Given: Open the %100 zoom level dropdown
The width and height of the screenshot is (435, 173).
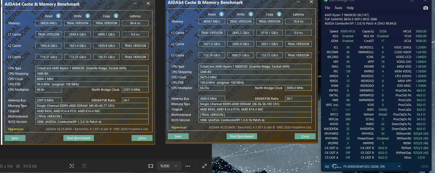Looking at the screenshot, I should coord(169,166).
